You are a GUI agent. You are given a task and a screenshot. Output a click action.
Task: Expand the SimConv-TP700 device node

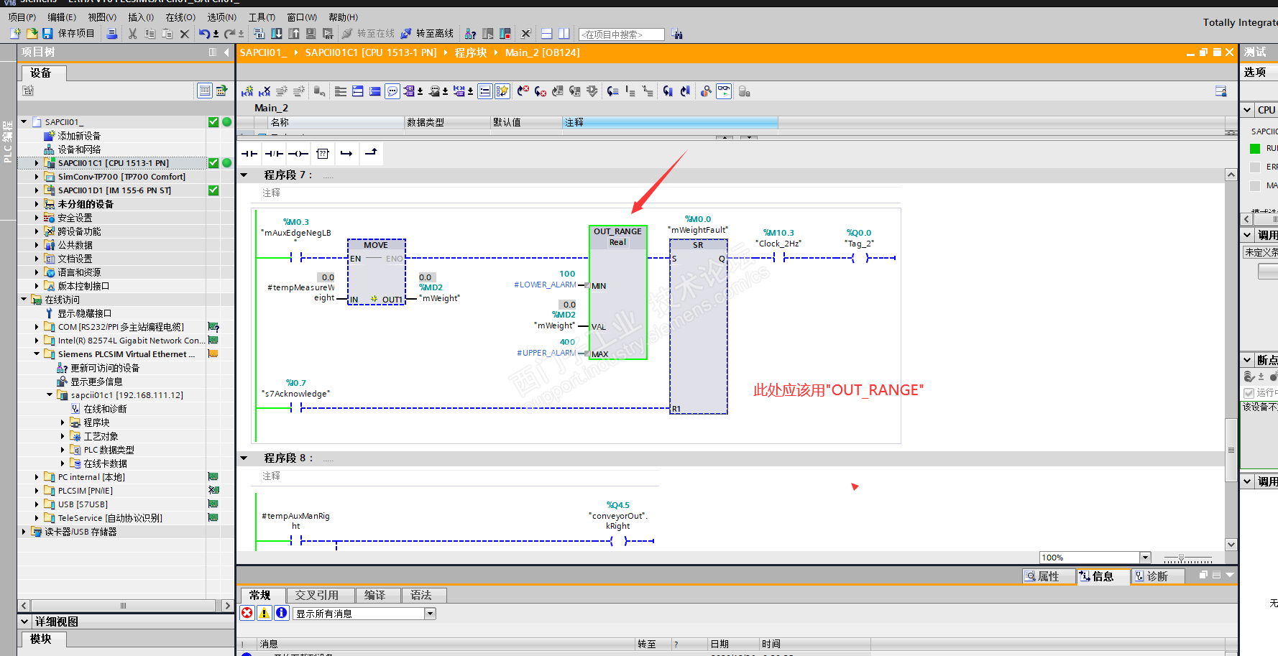(x=37, y=177)
